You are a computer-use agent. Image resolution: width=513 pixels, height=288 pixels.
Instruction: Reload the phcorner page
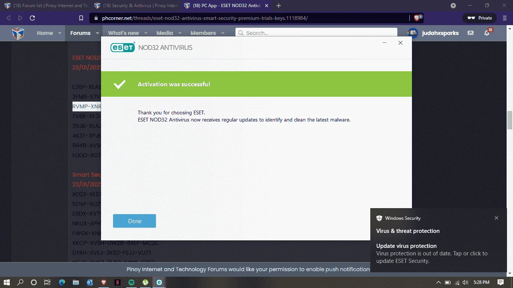tap(32, 18)
